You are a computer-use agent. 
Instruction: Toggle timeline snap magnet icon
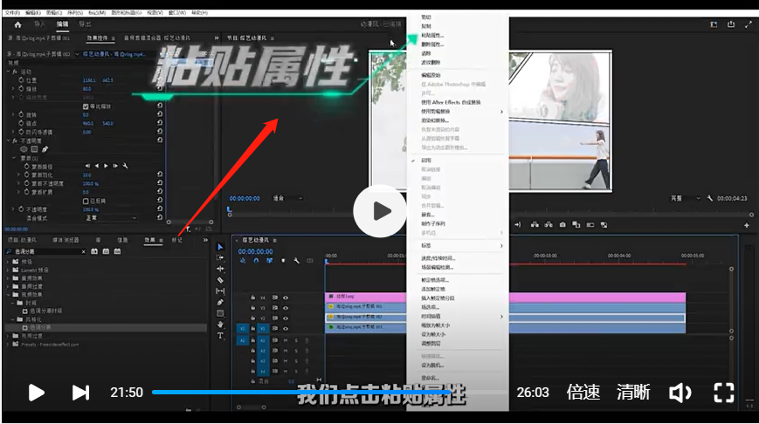coord(256,261)
